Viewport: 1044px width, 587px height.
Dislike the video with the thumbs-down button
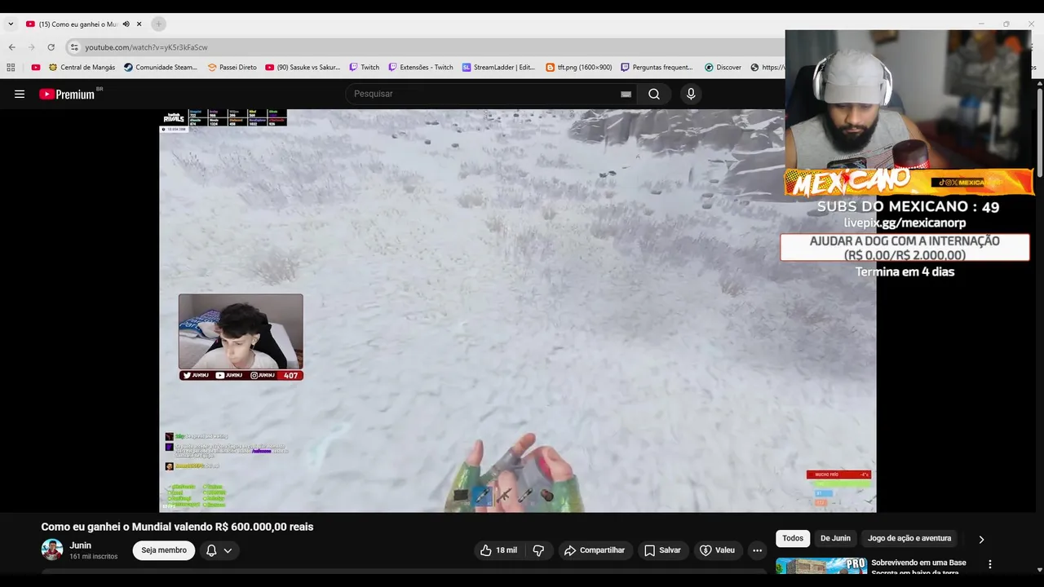[x=538, y=550]
